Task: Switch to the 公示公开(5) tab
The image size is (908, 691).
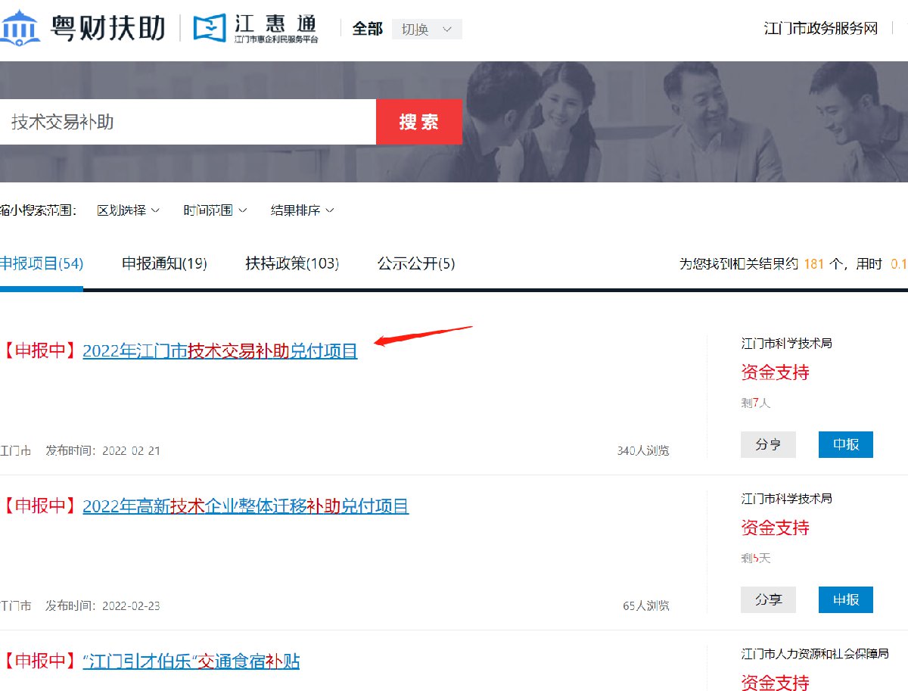Action: [x=416, y=263]
